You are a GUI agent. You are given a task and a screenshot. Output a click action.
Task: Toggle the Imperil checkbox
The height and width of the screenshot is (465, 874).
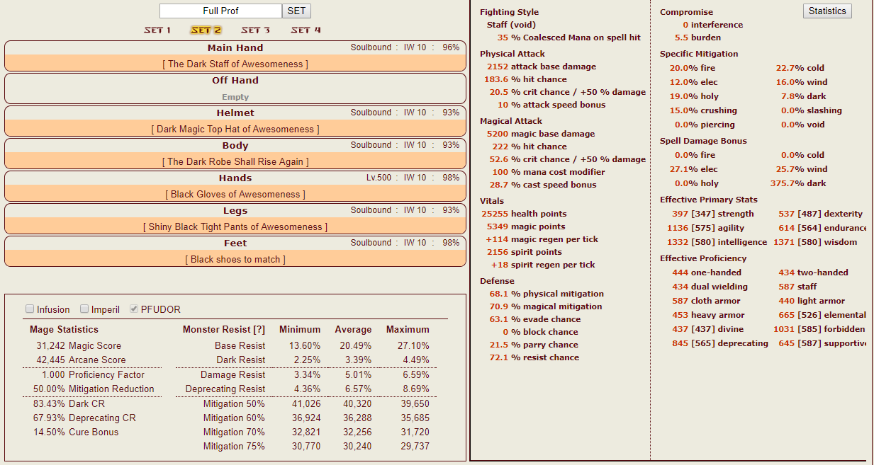84,309
